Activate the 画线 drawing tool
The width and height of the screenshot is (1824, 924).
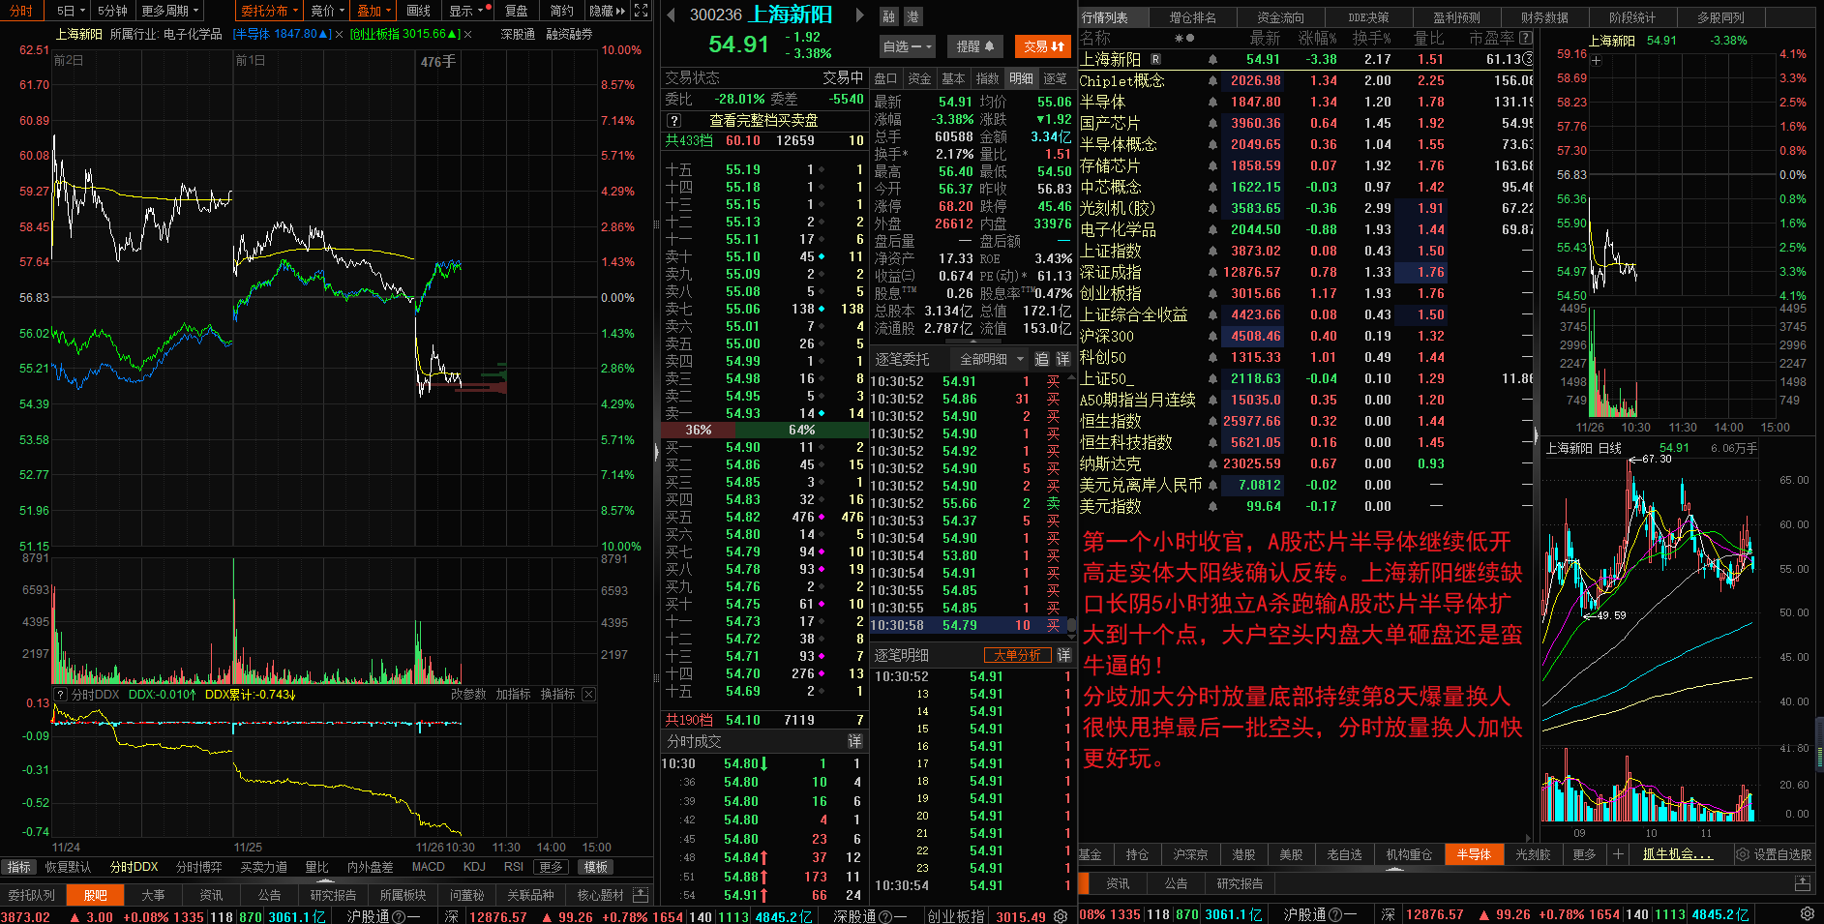pyautogui.click(x=419, y=11)
